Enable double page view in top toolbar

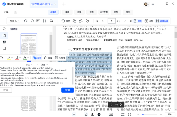[149, 21]
